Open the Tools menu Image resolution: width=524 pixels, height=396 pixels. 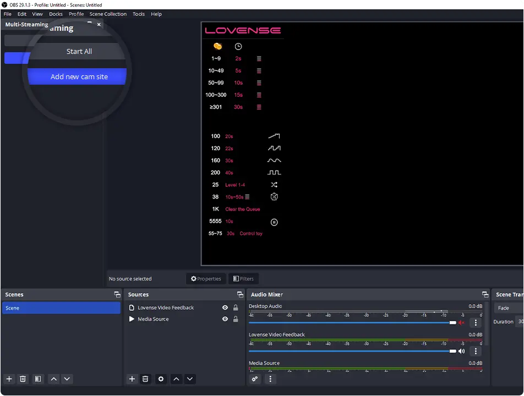click(x=138, y=14)
